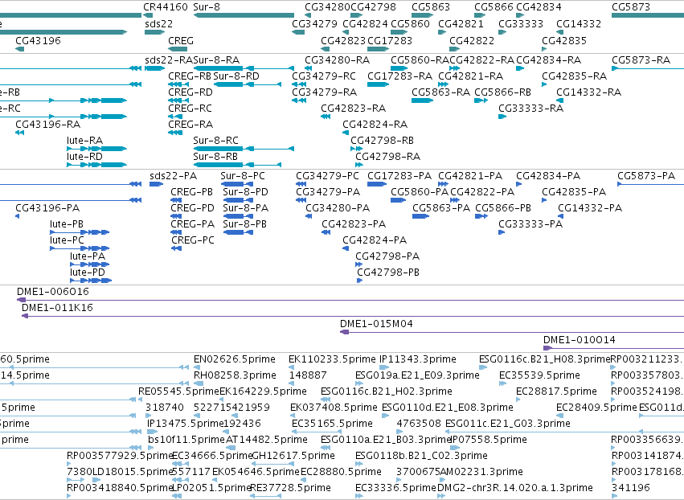The image size is (684, 500).
Task: Select the sds22 gene label
Action: pyautogui.click(x=159, y=23)
